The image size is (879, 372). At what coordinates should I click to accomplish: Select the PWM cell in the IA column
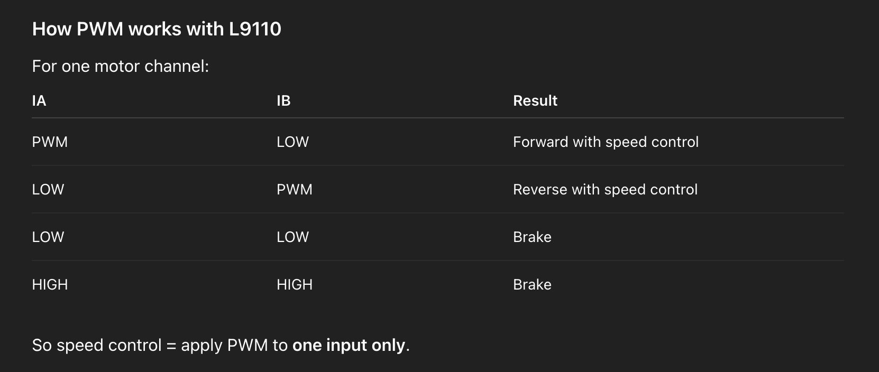[50, 142]
